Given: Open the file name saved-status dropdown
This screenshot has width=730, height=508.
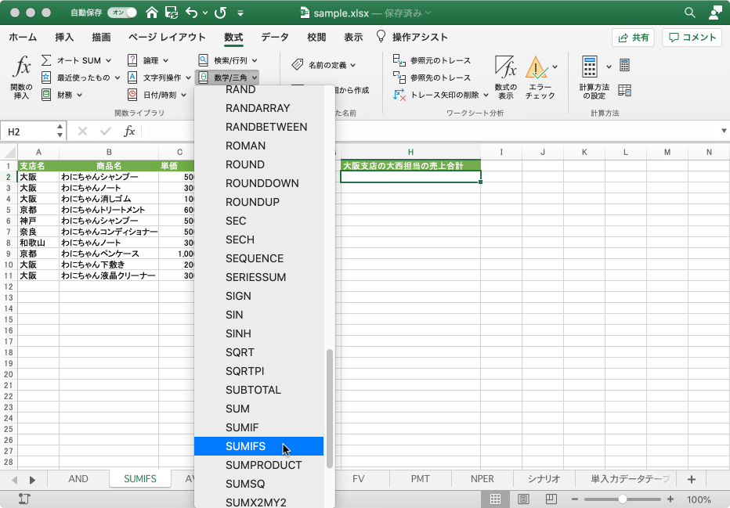Looking at the screenshot, I should click(428, 13).
